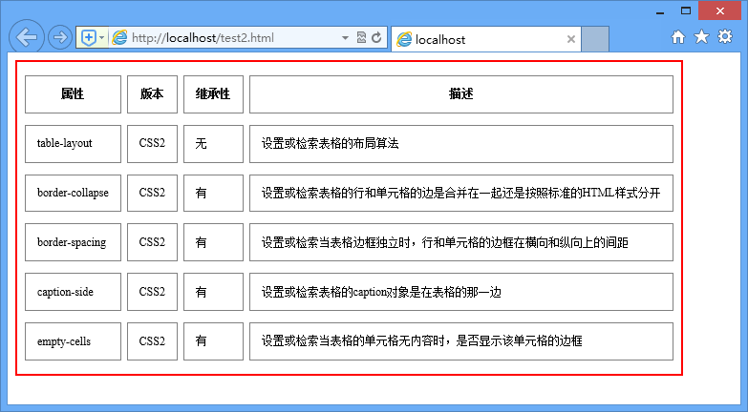Expand the dropdown arrow beside the shield icon
The width and height of the screenshot is (748, 412).
click(x=102, y=39)
